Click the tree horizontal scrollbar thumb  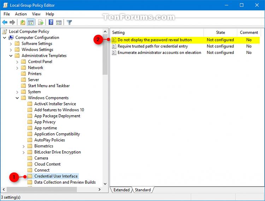[x=42, y=189]
